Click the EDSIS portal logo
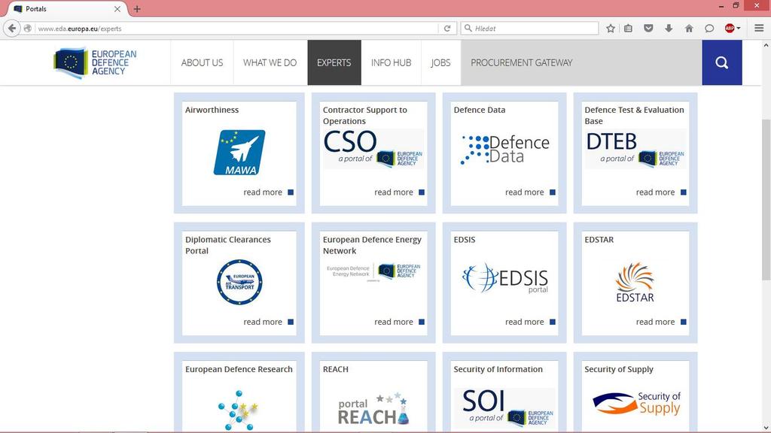 tap(505, 278)
